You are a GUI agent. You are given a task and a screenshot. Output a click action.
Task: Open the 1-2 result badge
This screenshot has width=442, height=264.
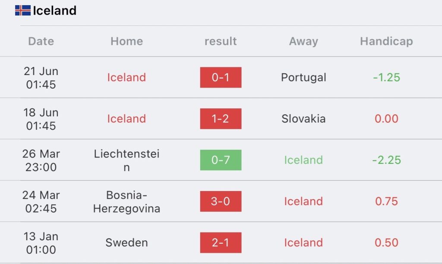point(221,119)
